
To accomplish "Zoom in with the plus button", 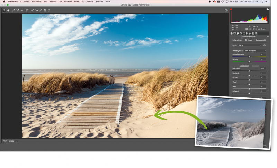I will tap(6, 141).
